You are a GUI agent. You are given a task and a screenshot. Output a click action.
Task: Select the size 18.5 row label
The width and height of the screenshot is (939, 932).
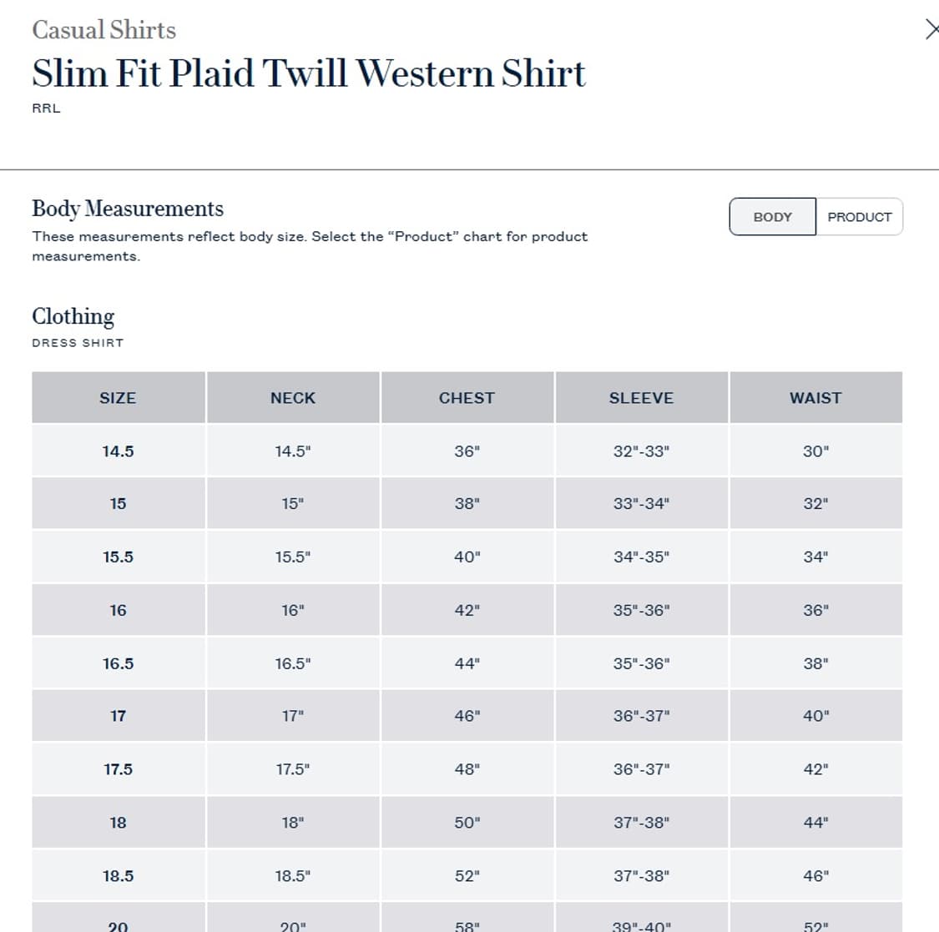[x=118, y=876]
